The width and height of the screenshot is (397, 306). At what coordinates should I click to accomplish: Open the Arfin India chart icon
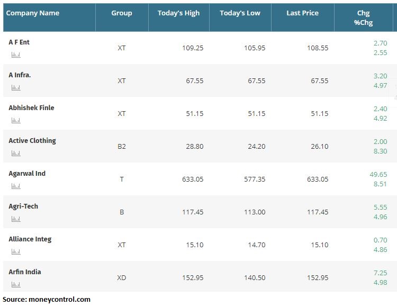[15, 284]
